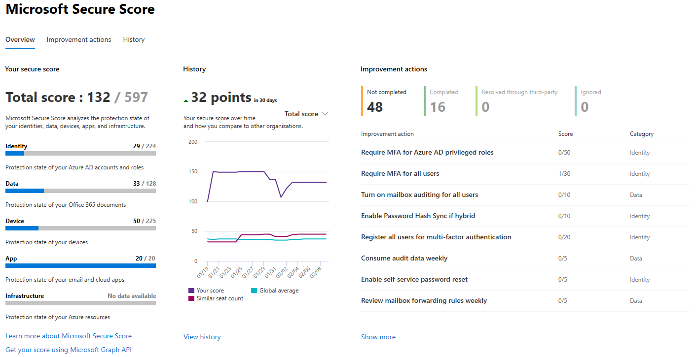
Task: Click the View history link
Action: 202,337
